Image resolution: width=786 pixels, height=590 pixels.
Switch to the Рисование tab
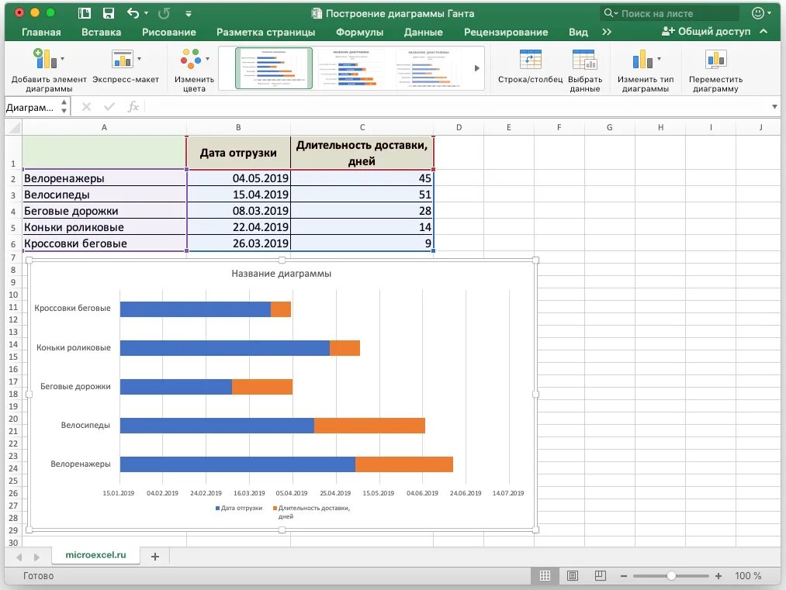pos(169,32)
